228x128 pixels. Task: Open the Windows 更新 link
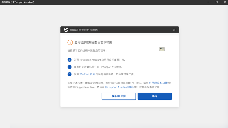[87, 74]
